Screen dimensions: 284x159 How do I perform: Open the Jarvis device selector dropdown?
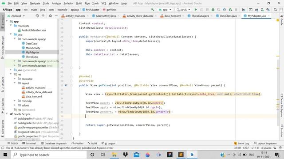tap(183, 10)
